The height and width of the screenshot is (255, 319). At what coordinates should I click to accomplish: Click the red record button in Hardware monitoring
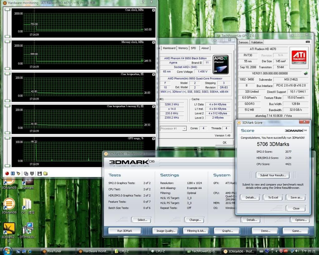click(7, 173)
